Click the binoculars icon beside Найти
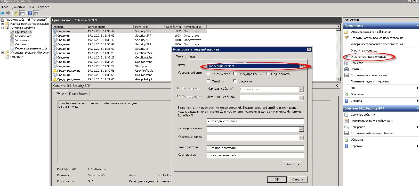Screen dimensions: 419x186 [x=347, y=69]
